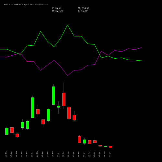Click the large red candle above 02 Apr
Viewport: 162px width, 162px height.
click(x=64, y=99)
